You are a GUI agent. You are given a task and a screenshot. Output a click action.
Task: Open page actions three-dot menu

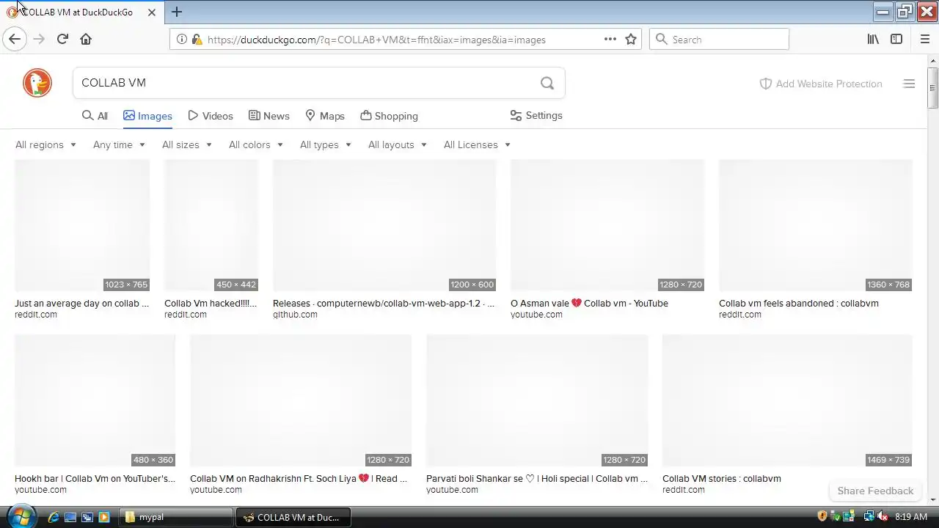pos(610,40)
